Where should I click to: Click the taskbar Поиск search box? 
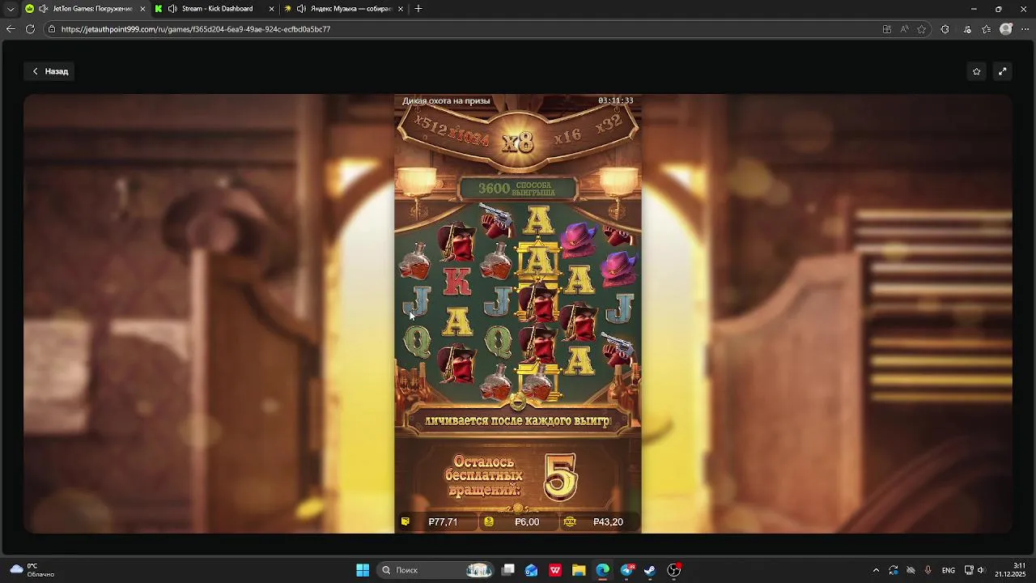[435, 570]
